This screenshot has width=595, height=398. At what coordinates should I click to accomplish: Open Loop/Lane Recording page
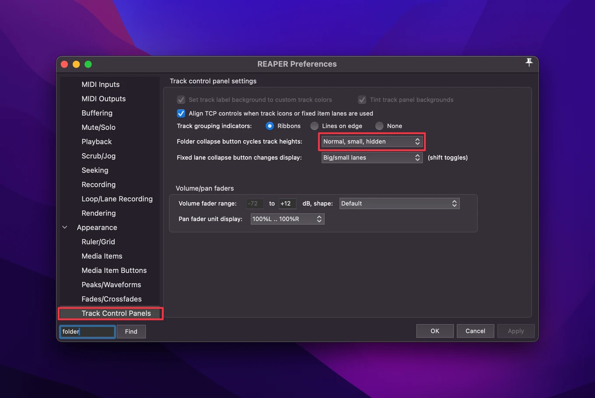pyautogui.click(x=117, y=199)
